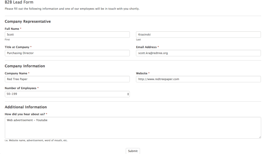Click the Website URL input field
Screen dimensions: 264x154
point(198,79)
